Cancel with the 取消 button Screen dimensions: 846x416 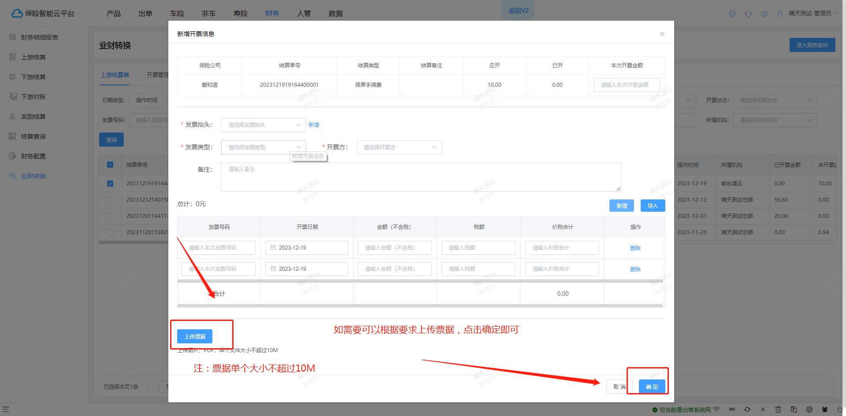[620, 387]
